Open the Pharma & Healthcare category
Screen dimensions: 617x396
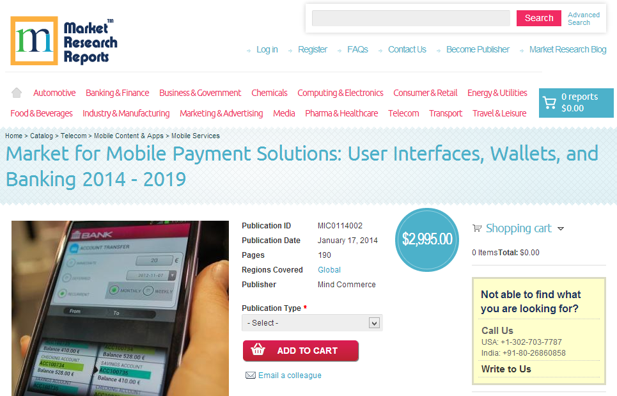[x=341, y=113]
